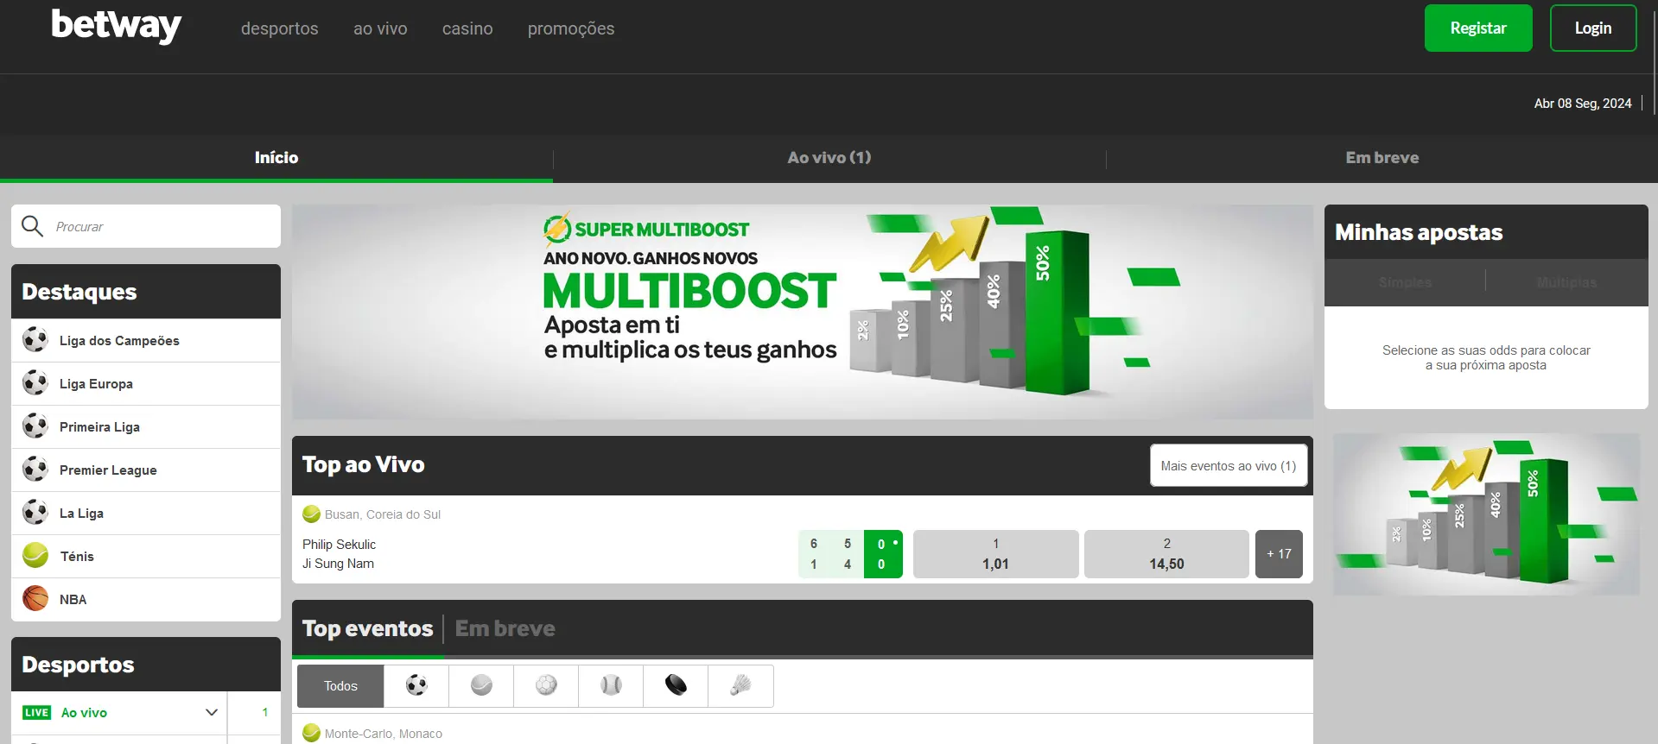Screen dimensions: 1658x744
Task: Open Liga Europa highlight
Action: coord(146,383)
